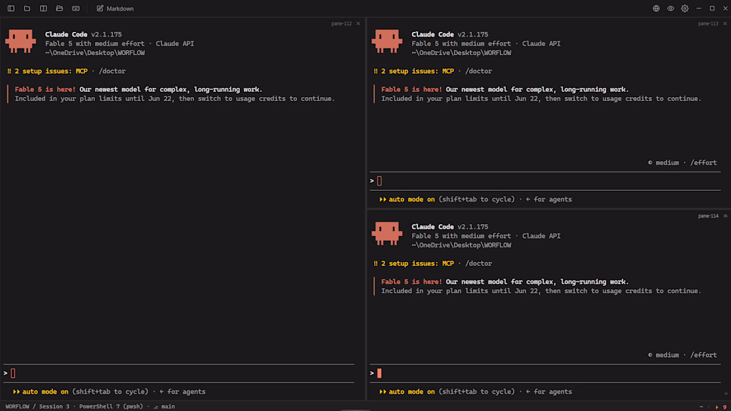Viewport: 731px width, 411px height.
Task: Click 'Fable 5 with medium effort' in pane-114
Action: click(x=462, y=236)
